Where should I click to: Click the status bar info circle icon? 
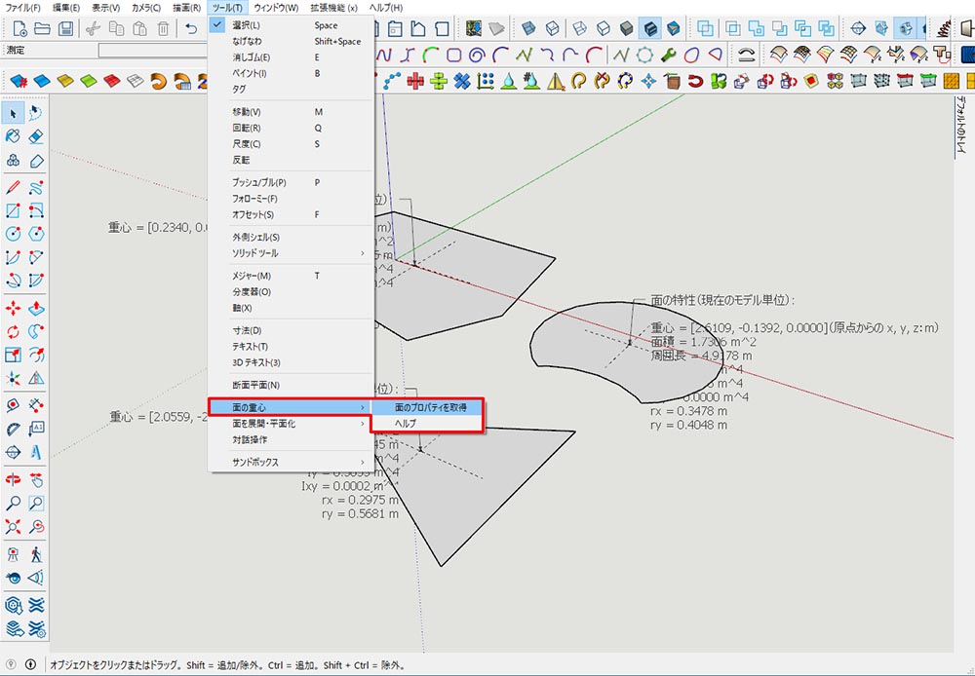tap(30, 665)
